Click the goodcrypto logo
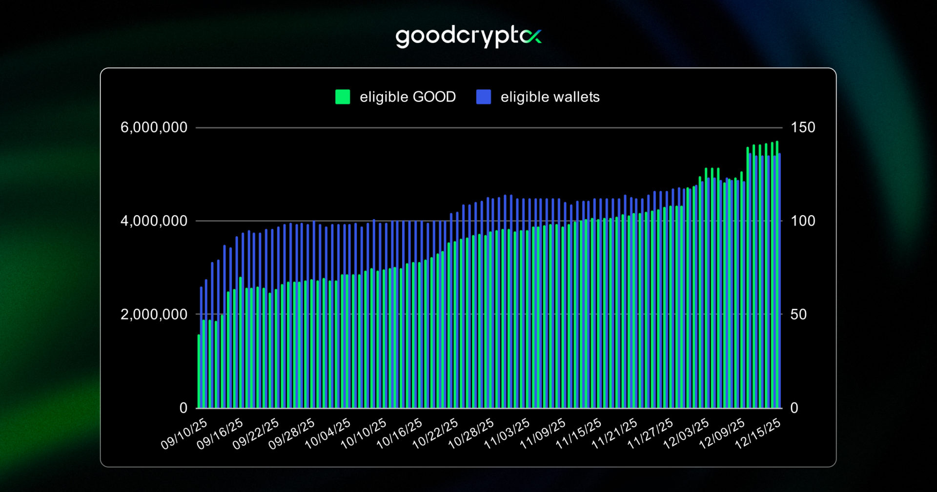The height and width of the screenshot is (492, 937). pyautogui.click(x=468, y=36)
